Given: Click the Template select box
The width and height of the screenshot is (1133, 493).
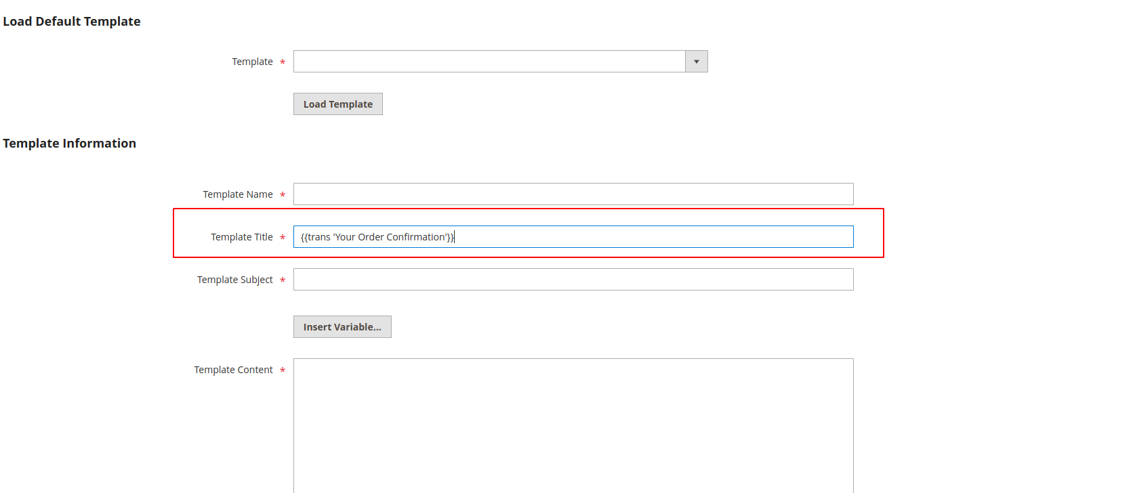Looking at the screenshot, I should [501, 62].
